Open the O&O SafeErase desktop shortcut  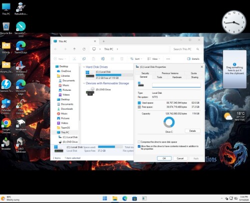click(x=21, y=145)
